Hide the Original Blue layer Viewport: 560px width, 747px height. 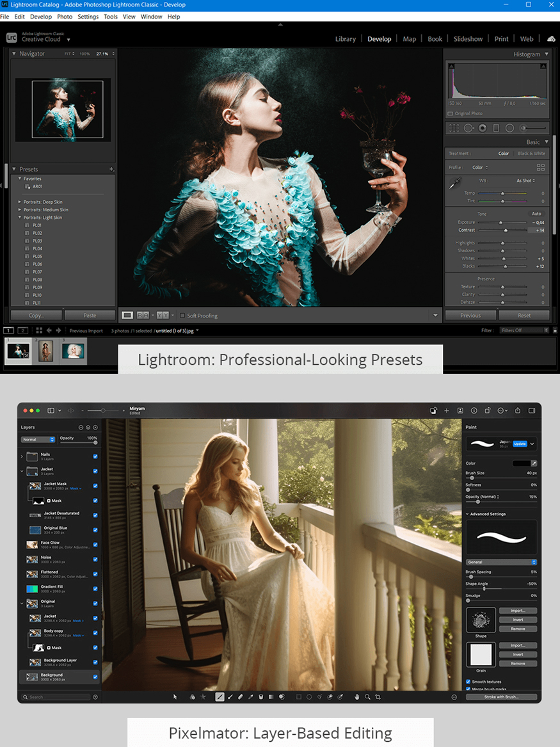[95, 530]
